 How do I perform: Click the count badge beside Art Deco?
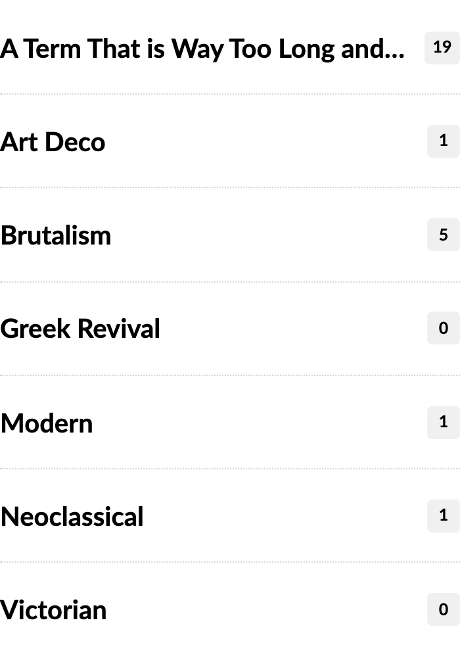[x=443, y=141]
